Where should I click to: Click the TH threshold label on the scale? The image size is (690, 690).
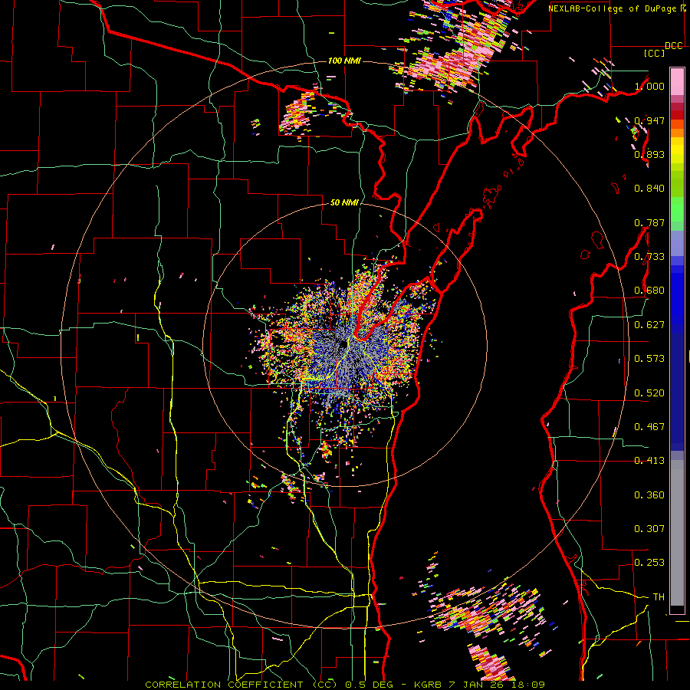coord(659,597)
